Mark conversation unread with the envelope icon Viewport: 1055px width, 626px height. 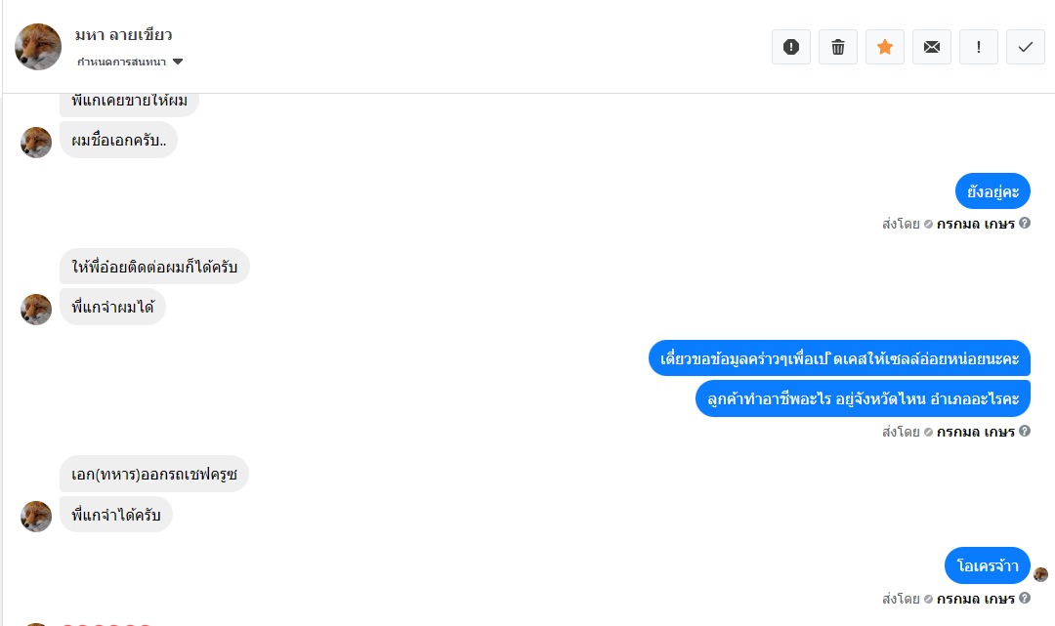tap(932, 47)
